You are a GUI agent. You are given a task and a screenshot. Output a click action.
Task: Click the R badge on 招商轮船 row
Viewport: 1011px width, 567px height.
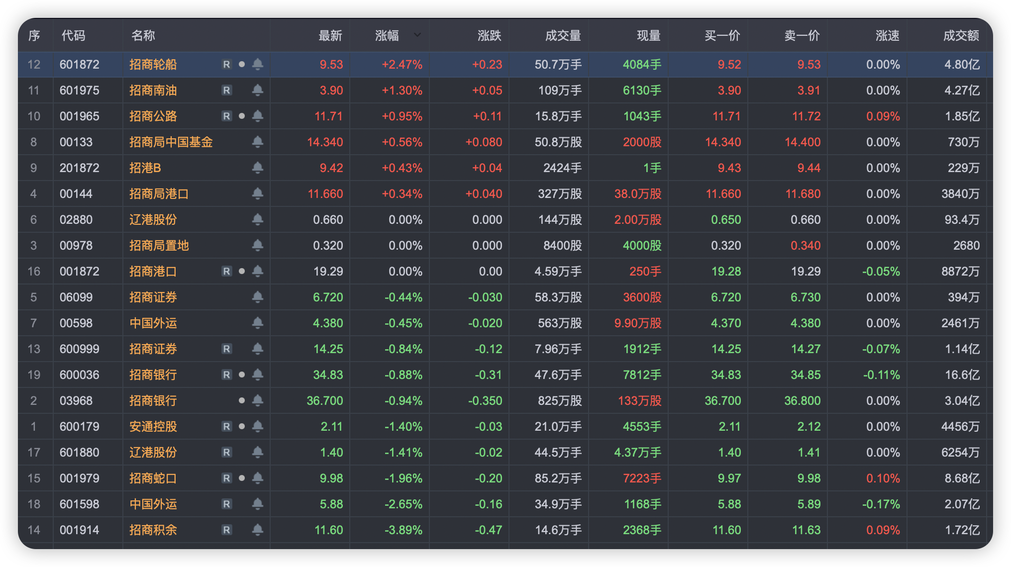click(227, 64)
